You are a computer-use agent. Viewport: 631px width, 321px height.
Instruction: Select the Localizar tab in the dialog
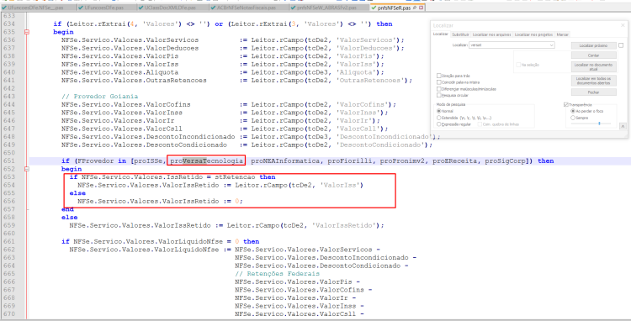440,34
